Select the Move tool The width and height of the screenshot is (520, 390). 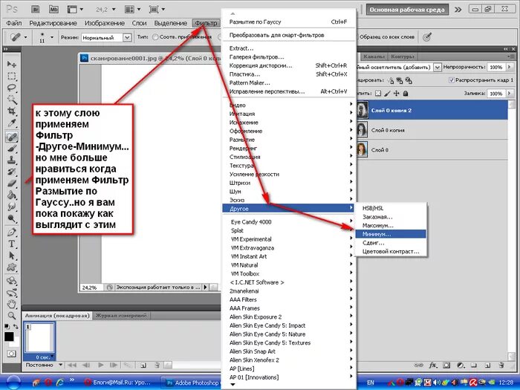[12, 64]
